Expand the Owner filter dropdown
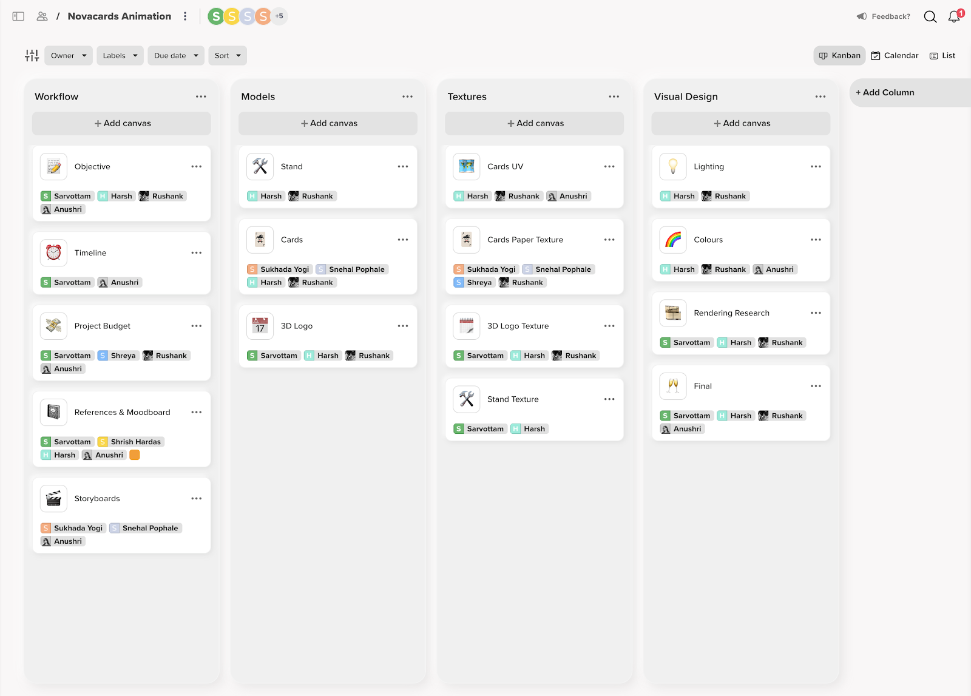Viewport: 971px width, 696px height. click(x=68, y=56)
